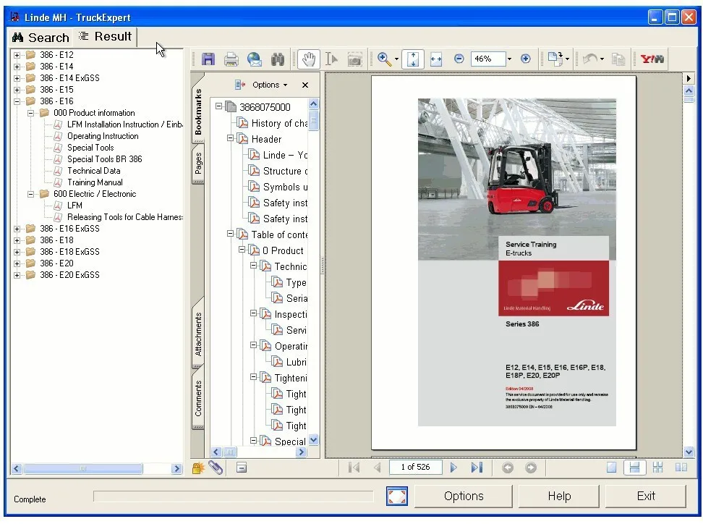Click the full screen toggle button

397,496
